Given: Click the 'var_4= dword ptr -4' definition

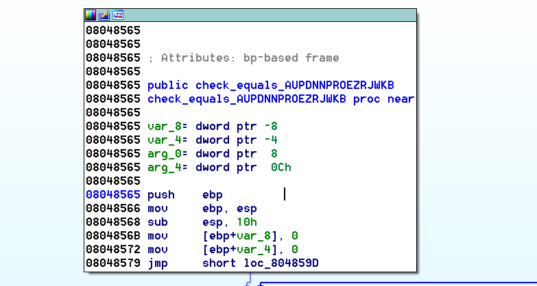Looking at the screenshot, I should coord(213,140).
